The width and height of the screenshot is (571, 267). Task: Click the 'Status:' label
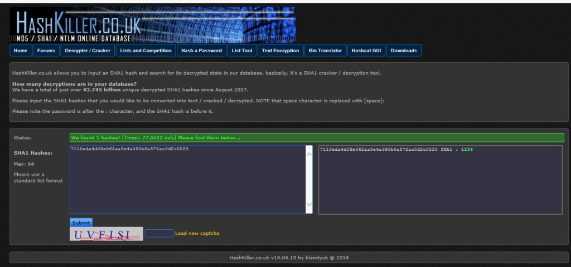click(22, 138)
